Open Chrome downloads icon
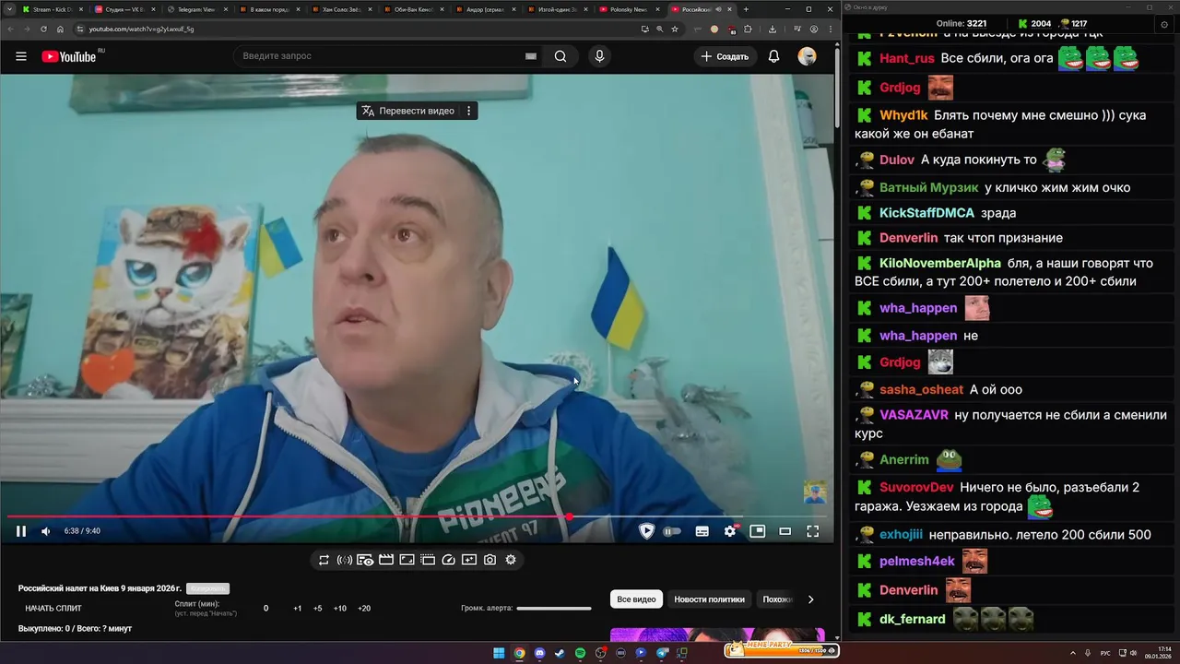This screenshot has height=664, width=1180. tap(773, 29)
